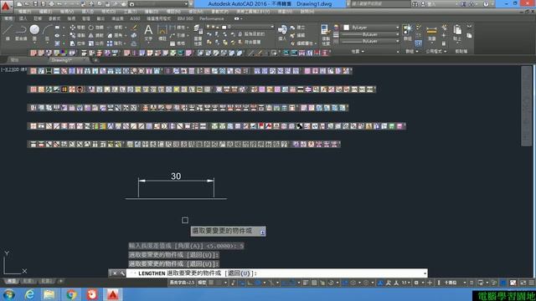Image resolution: width=536 pixels, height=301 pixels.
Task: Click the Match Properties icon
Action: (x=326, y=31)
